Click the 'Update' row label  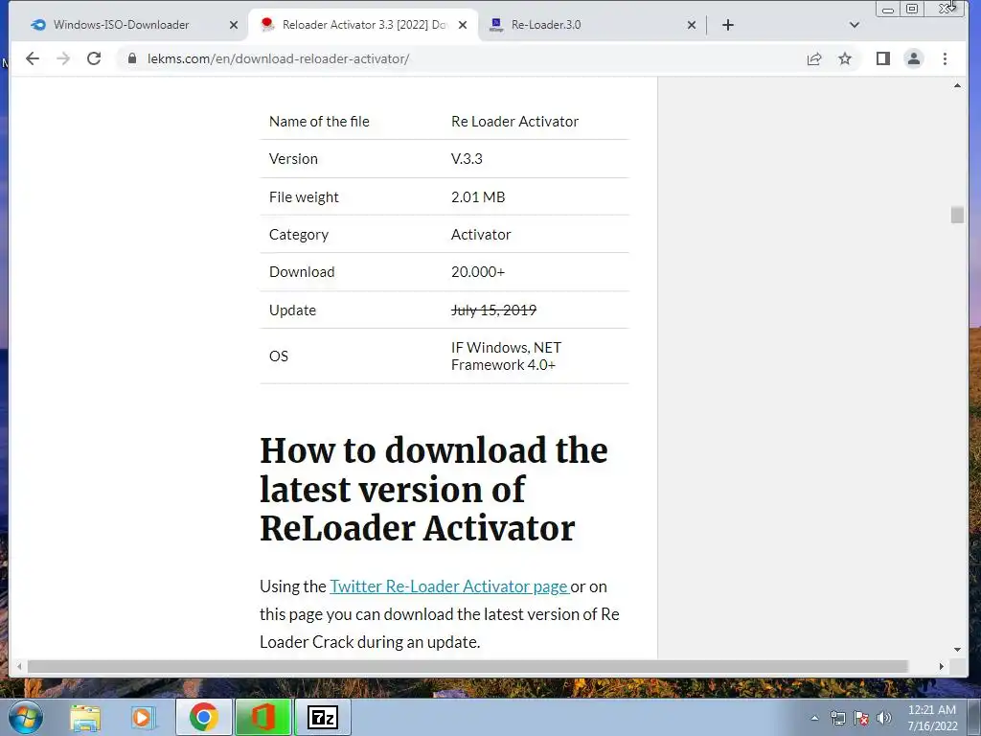coord(292,310)
